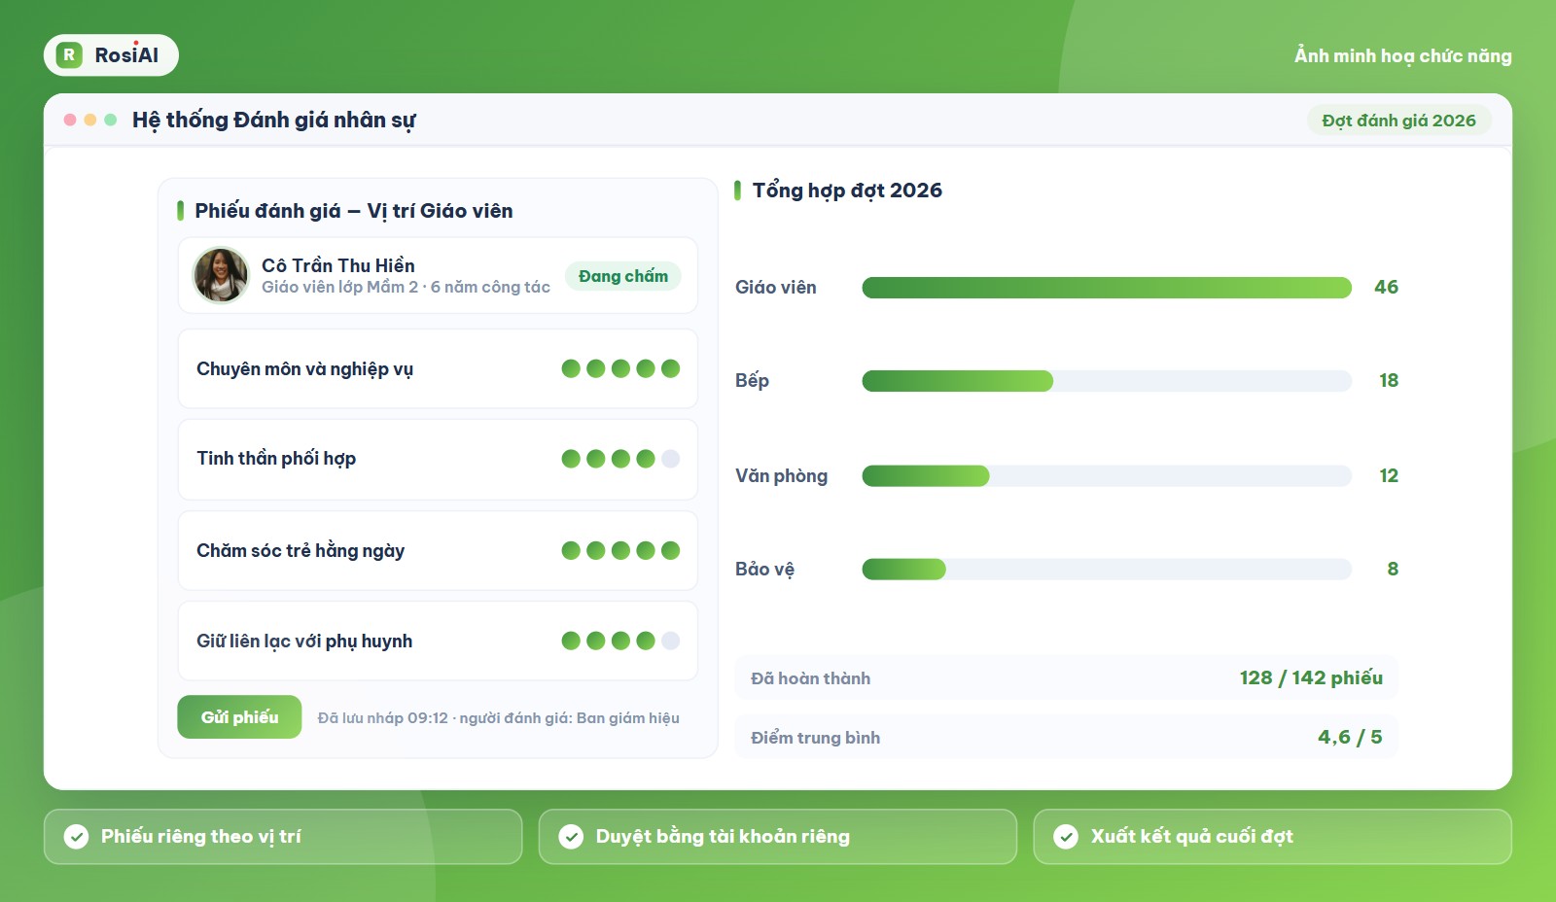
Task: Select the fifth dot for Chuyên môn và nghiệp vụ
Action: pos(670,368)
